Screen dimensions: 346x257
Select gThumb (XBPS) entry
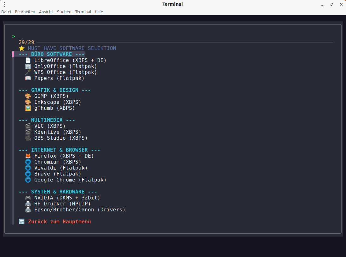tap(54, 108)
